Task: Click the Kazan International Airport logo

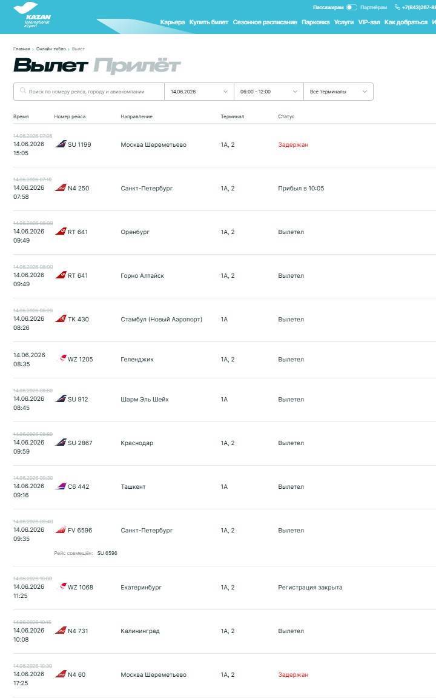Action: [32, 15]
